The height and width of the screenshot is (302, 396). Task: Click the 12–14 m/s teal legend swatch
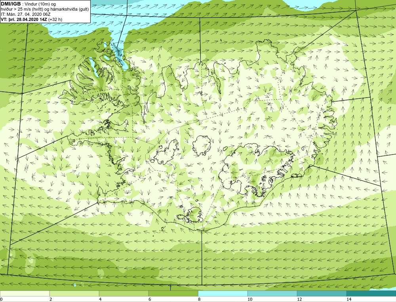coord(322,293)
